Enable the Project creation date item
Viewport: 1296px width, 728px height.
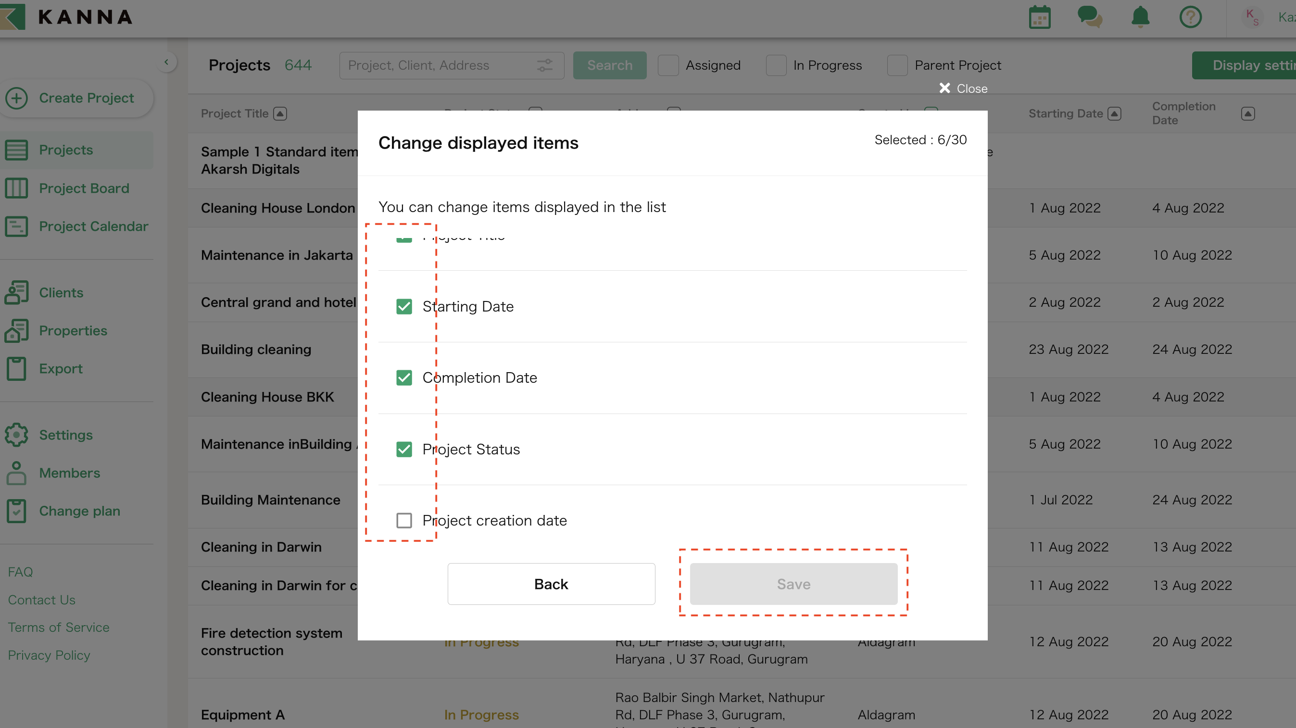point(404,520)
